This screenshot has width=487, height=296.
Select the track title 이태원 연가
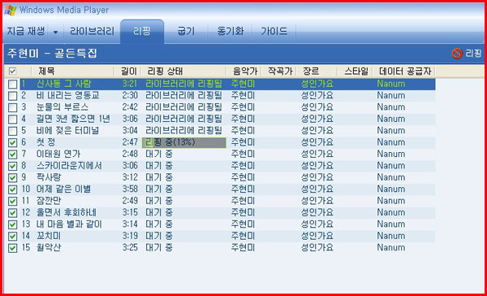coord(58,154)
